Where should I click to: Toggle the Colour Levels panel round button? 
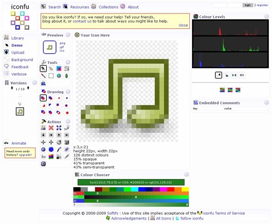[267, 16]
